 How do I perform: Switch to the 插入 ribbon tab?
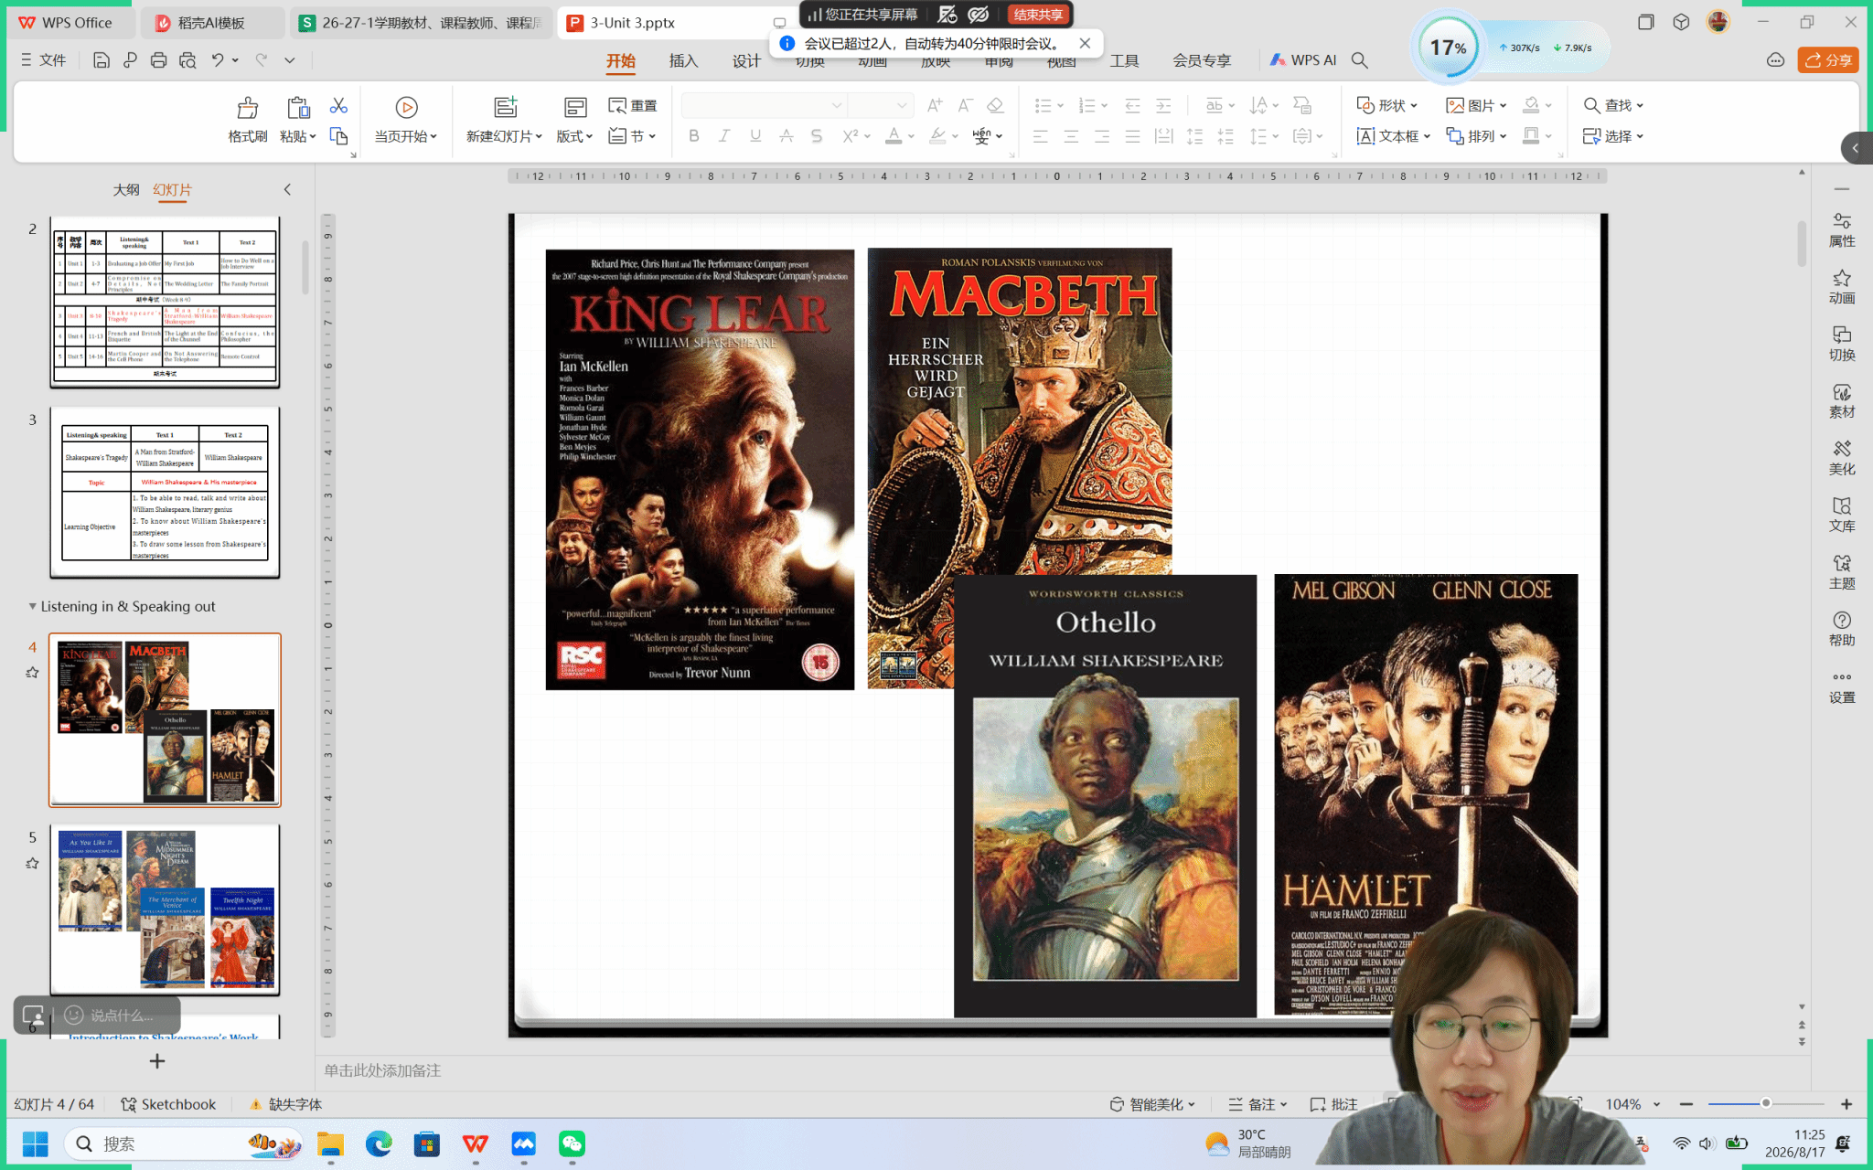(x=683, y=60)
